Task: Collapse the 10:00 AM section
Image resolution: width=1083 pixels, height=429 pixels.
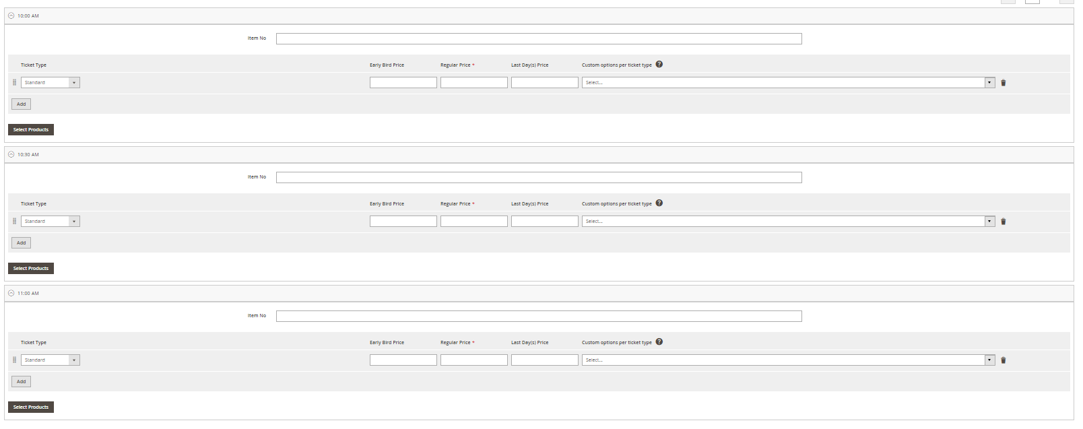Action: [11, 15]
